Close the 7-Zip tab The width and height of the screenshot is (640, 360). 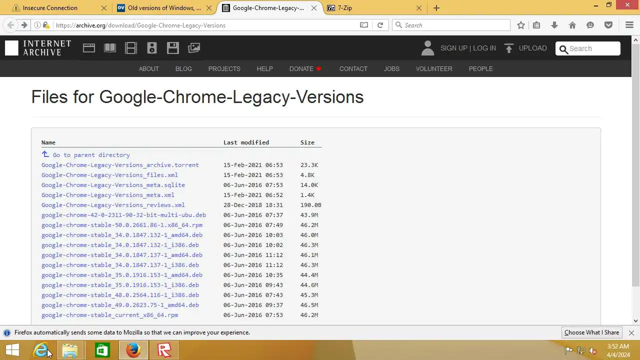coord(419,8)
